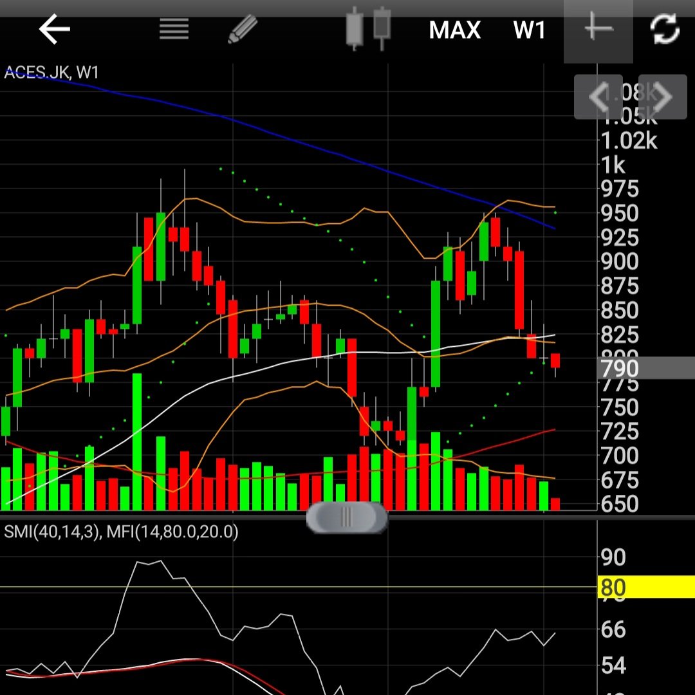The width and height of the screenshot is (695, 695).
Task: Click the 90 indicator axis label
Action: coord(613,557)
